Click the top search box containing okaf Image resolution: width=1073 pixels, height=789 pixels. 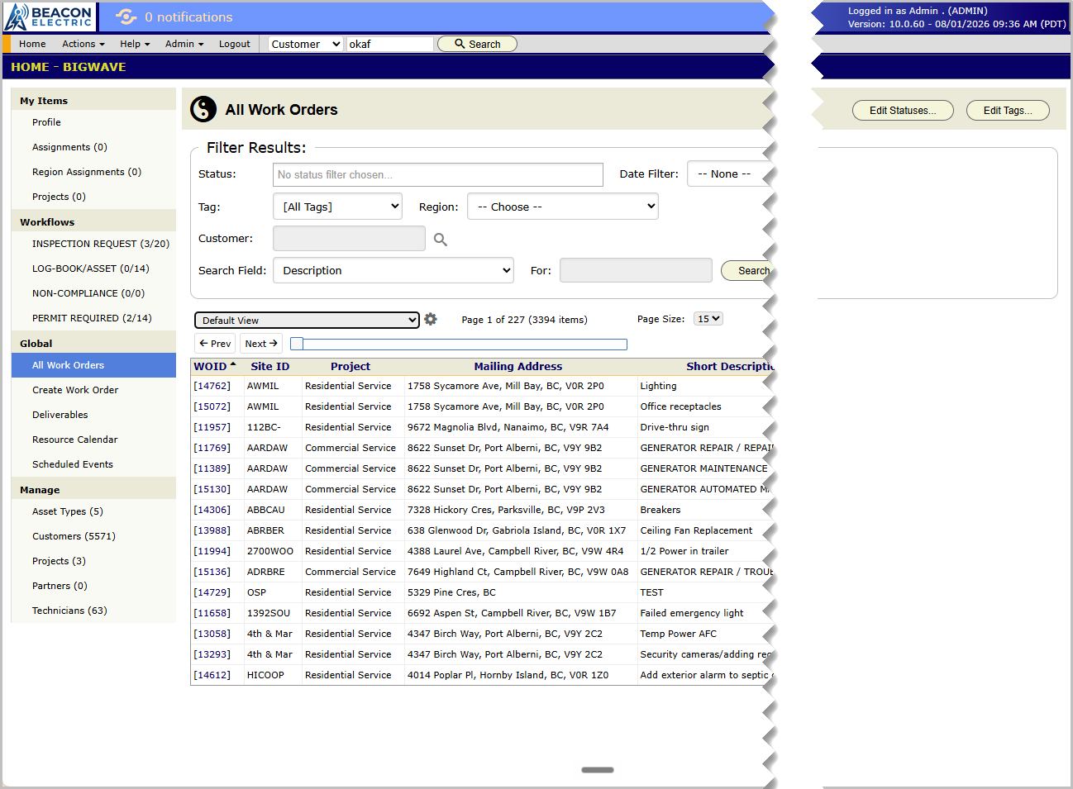tap(390, 44)
